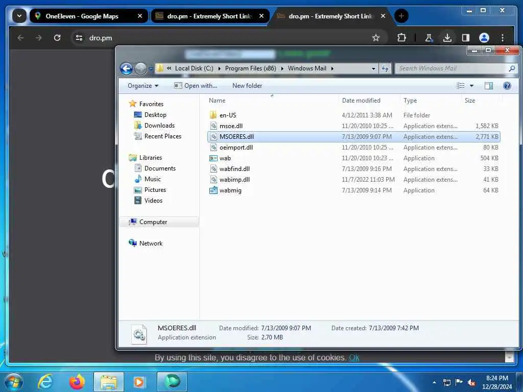The height and width of the screenshot is (392, 523).
Task: Open Explorer help icon
Action: point(507,86)
